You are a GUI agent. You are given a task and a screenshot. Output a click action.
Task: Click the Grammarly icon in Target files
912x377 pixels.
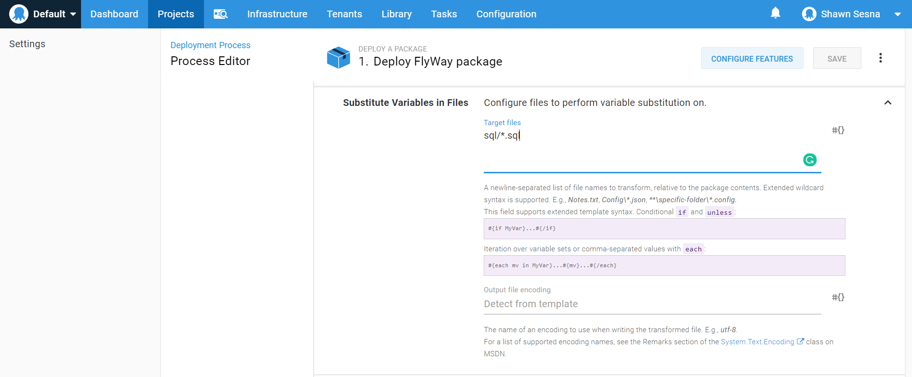point(809,160)
